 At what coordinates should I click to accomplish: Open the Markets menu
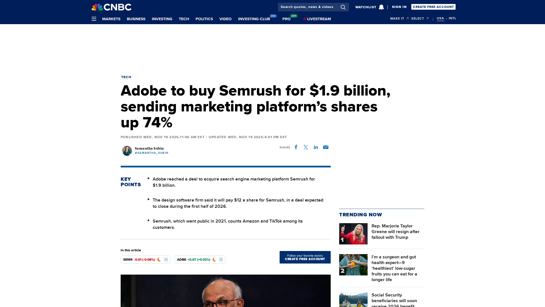pyautogui.click(x=111, y=19)
